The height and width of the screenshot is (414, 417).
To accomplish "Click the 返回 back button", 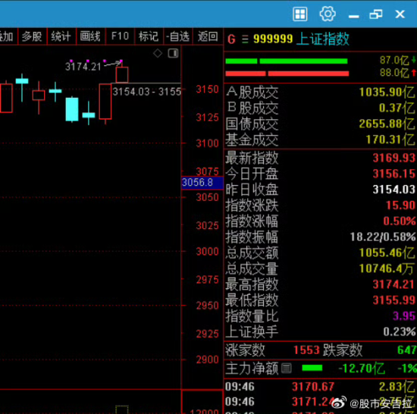I will [208, 36].
